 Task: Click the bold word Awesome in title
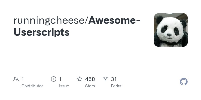pyautogui.click(x=112, y=20)
